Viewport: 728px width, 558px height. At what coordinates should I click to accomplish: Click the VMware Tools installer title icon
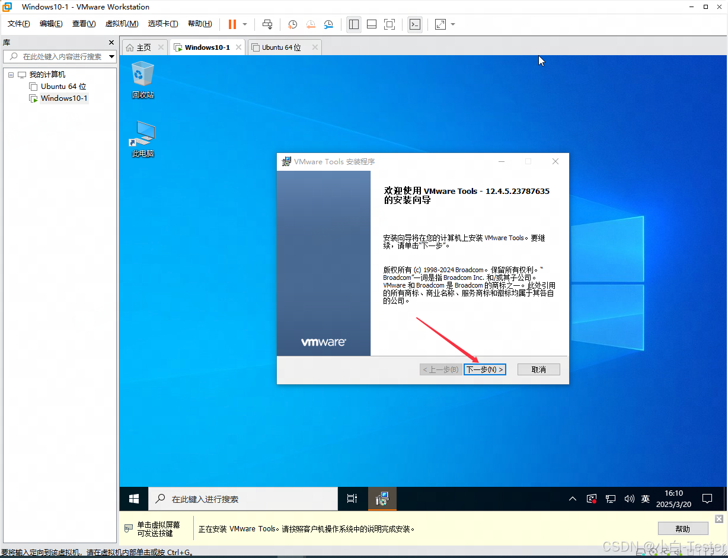(x=286, y=161)
